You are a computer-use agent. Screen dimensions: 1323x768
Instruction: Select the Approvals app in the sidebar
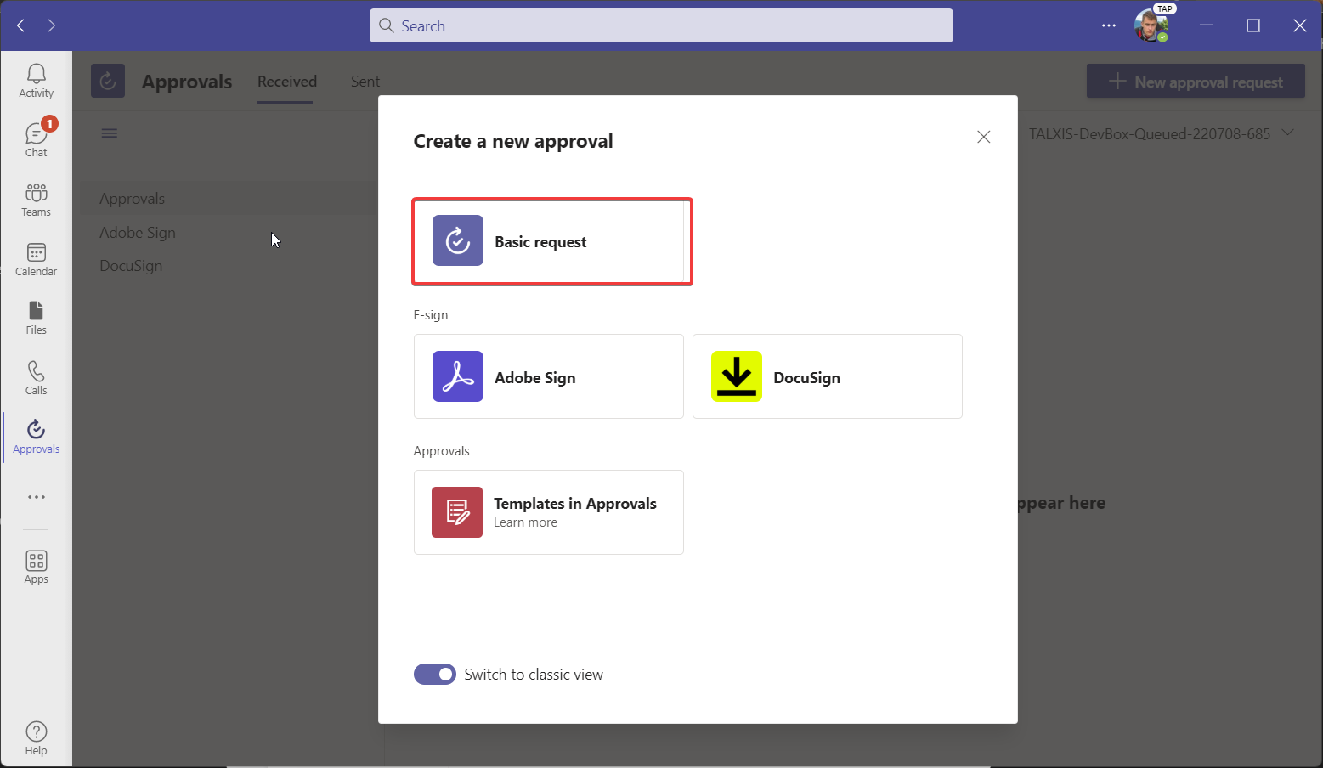tap(36, 437)
